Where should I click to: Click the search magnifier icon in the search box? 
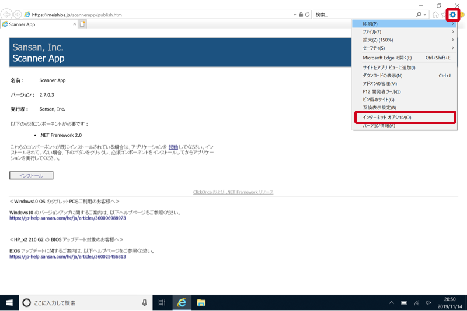click(418, 14)
